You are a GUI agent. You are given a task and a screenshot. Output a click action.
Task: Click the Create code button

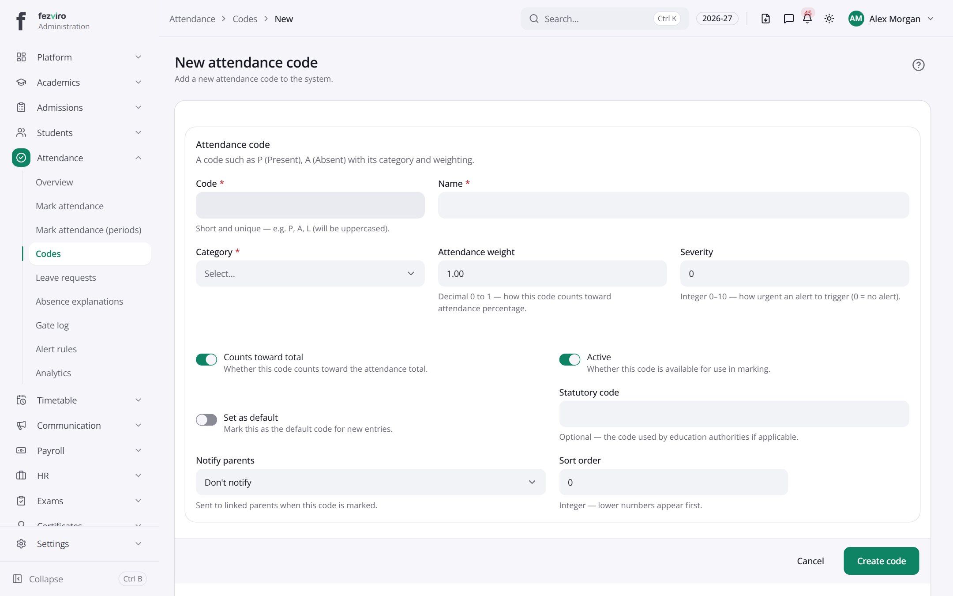881,561
